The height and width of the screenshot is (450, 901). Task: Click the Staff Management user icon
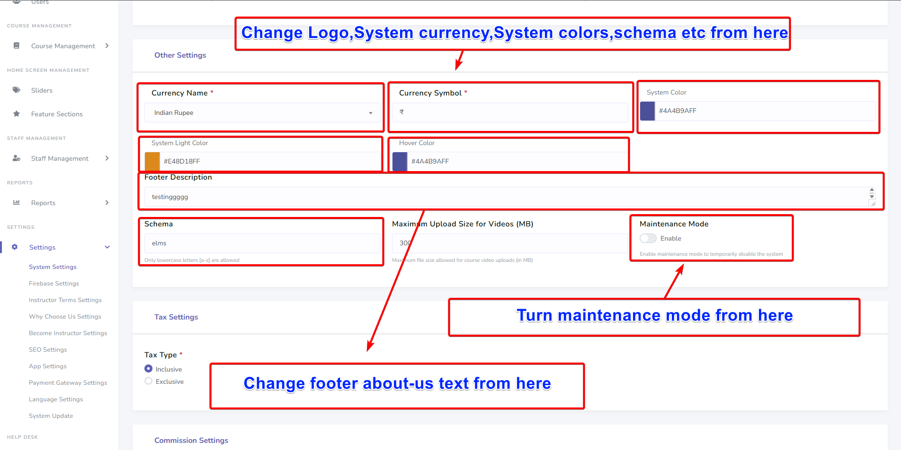[17, 158]
